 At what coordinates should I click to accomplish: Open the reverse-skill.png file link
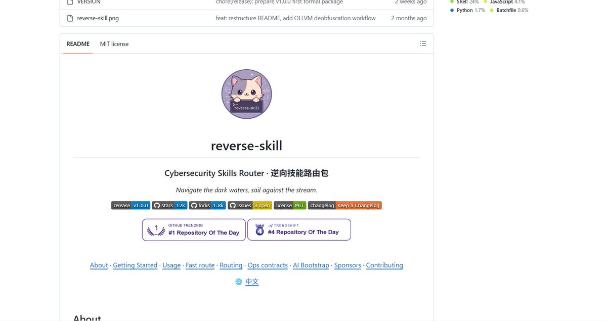point(98,18)
